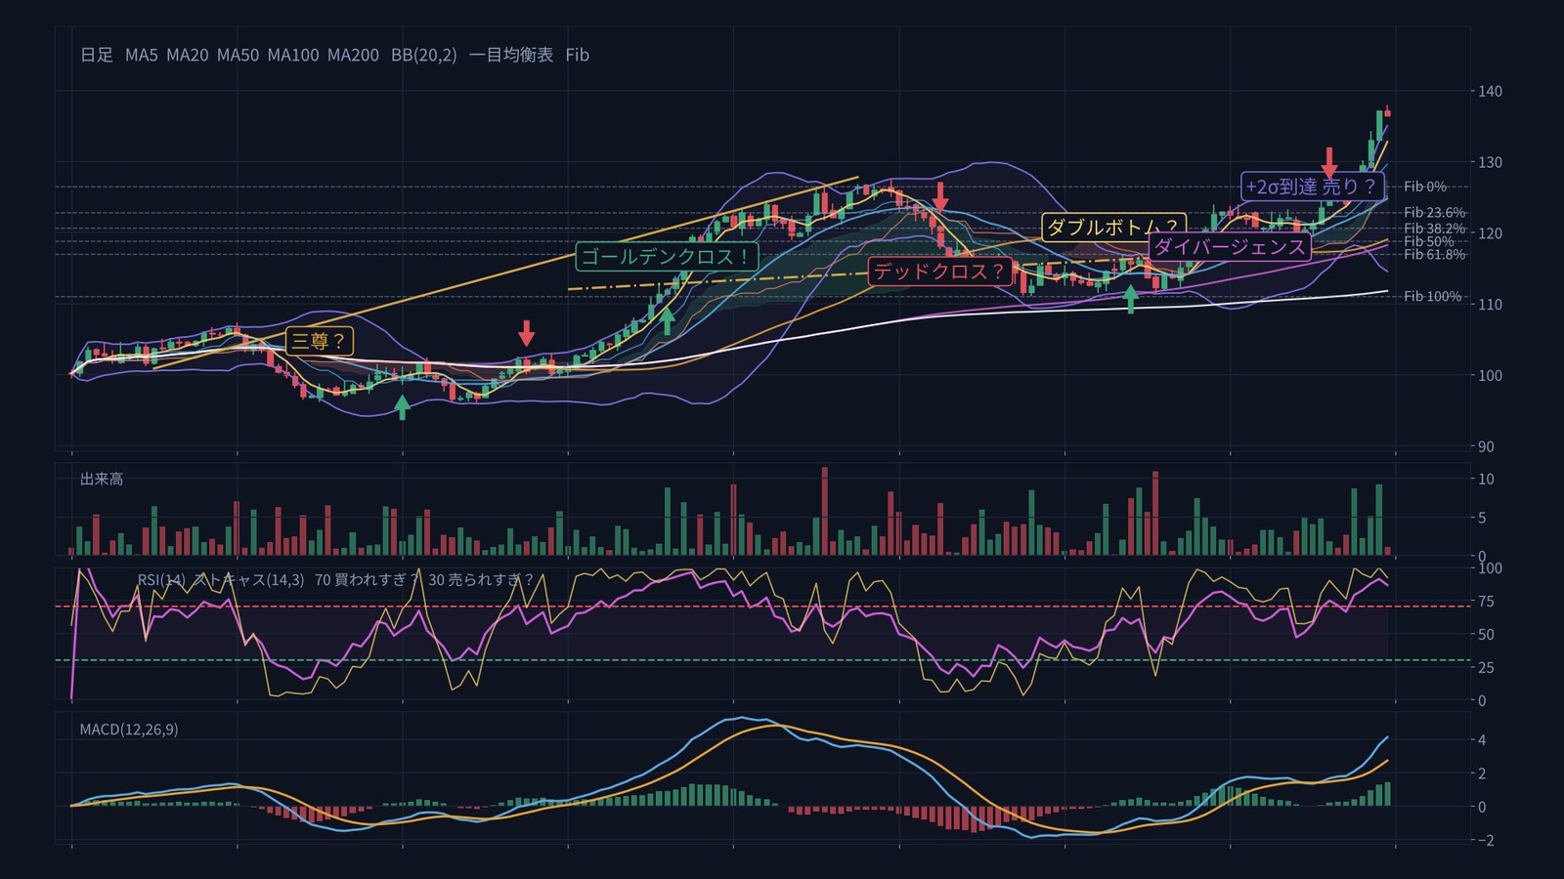Screen dimensions: 1564x879
Task: Click the +2σ到達 売り？ annotation
Action: click(1312, 187)
